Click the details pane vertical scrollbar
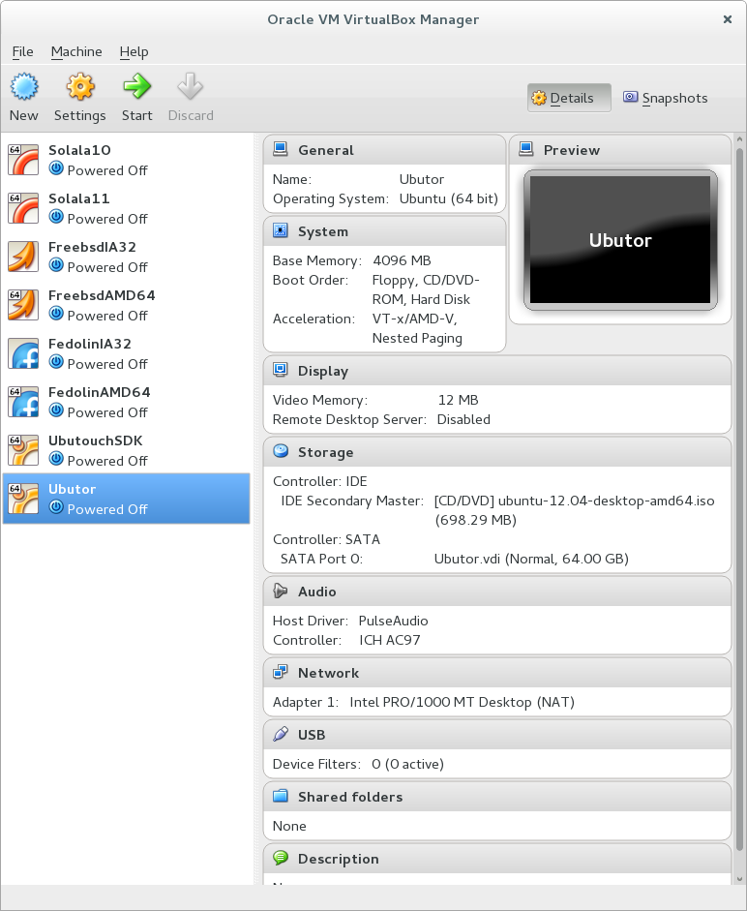 click(740, 484)
